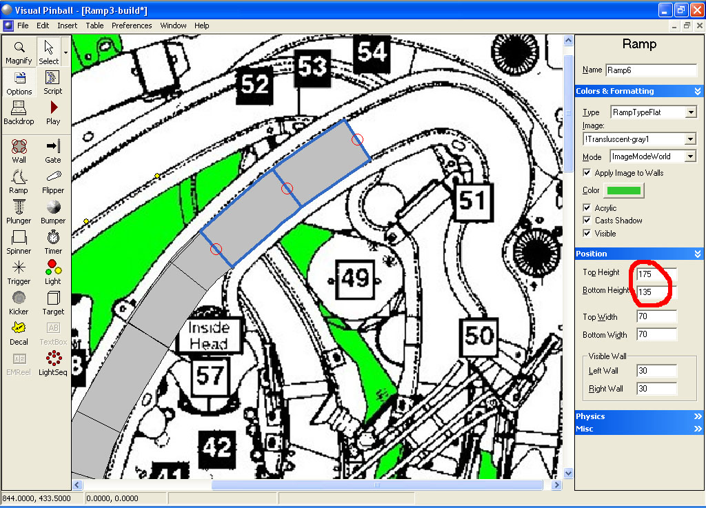
Task: Click the green Color swatch
Action: [623, 191]
